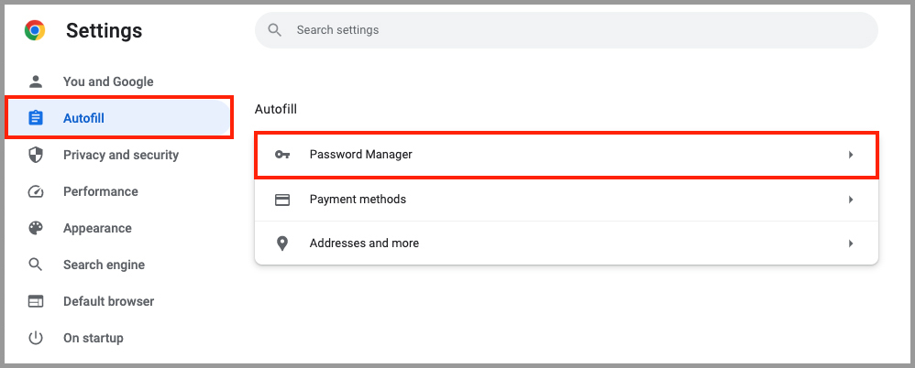Open Payment methods row
The image size is (915, 368).
pyautogui.click(x=566, y=200)
